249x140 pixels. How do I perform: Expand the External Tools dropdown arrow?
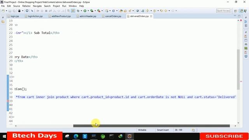pos(102,11)
